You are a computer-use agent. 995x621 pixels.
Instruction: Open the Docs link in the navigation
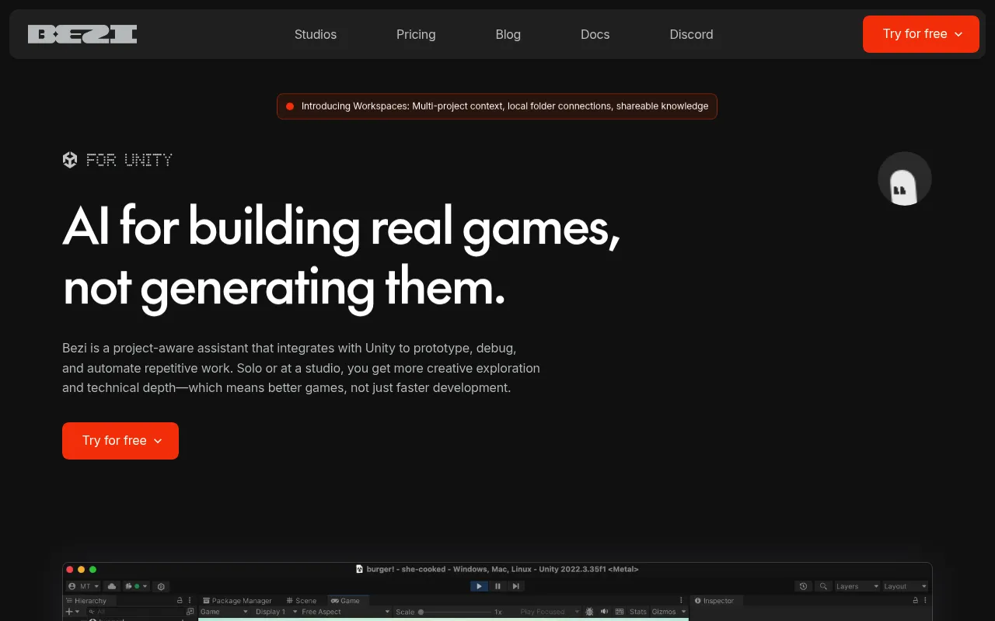[595, 34]
